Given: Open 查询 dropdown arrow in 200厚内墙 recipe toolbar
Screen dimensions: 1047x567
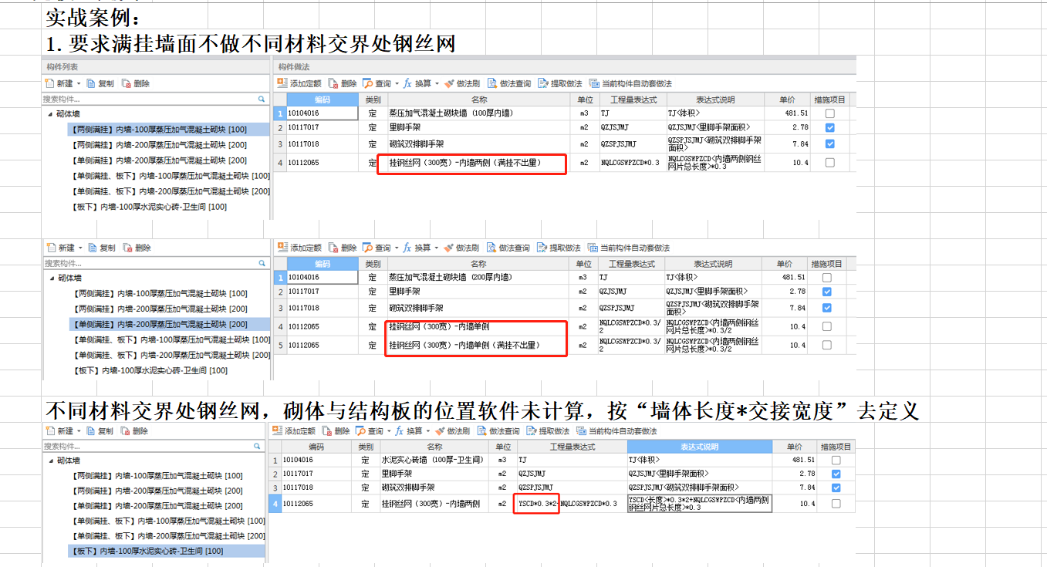Looking at the screenshot, I should (397, 248).
